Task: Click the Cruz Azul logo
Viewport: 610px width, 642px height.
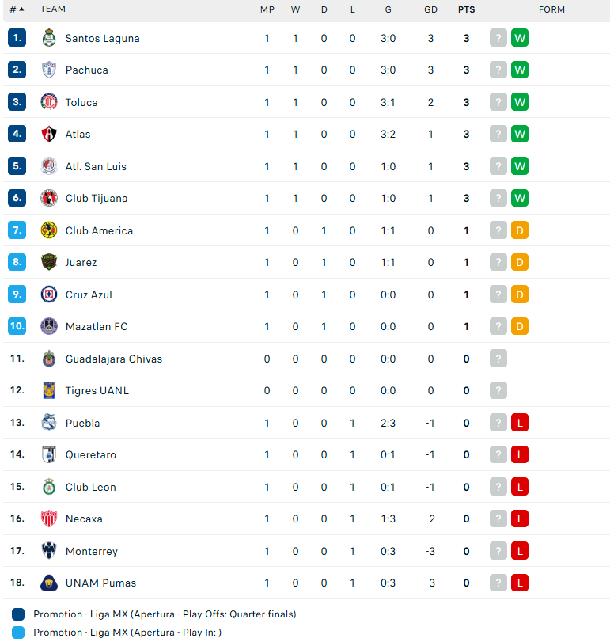Action: pyautogui.click(x=49, y=294)
